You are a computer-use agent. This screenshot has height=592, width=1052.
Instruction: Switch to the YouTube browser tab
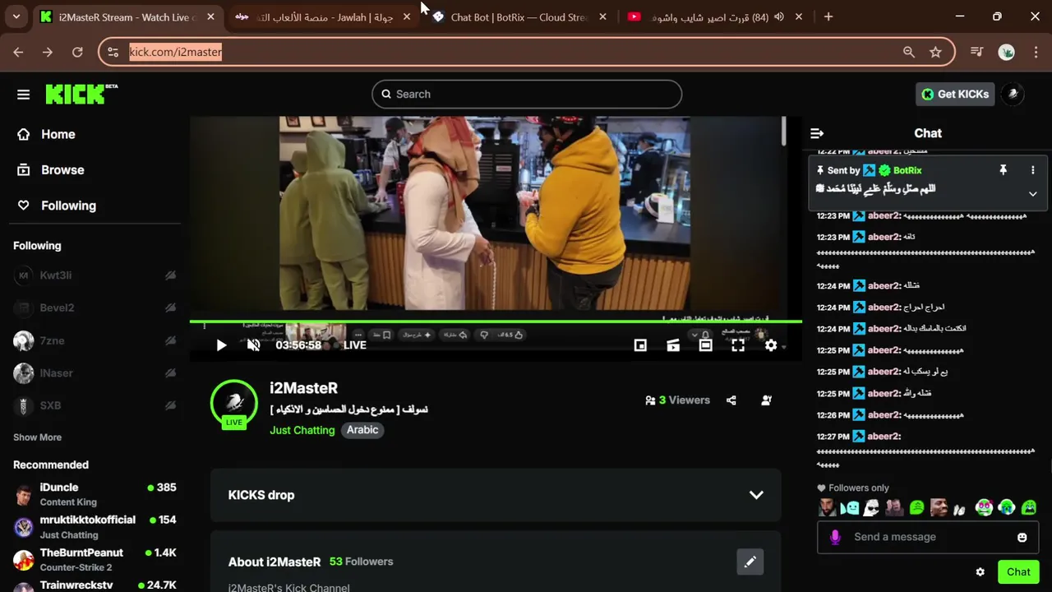(715, 16)
